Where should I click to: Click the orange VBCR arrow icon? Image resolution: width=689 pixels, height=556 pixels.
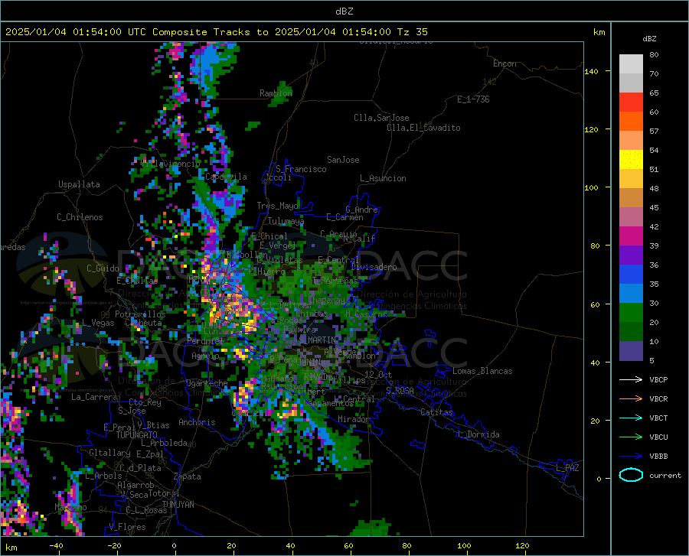[x=631, y=398]
